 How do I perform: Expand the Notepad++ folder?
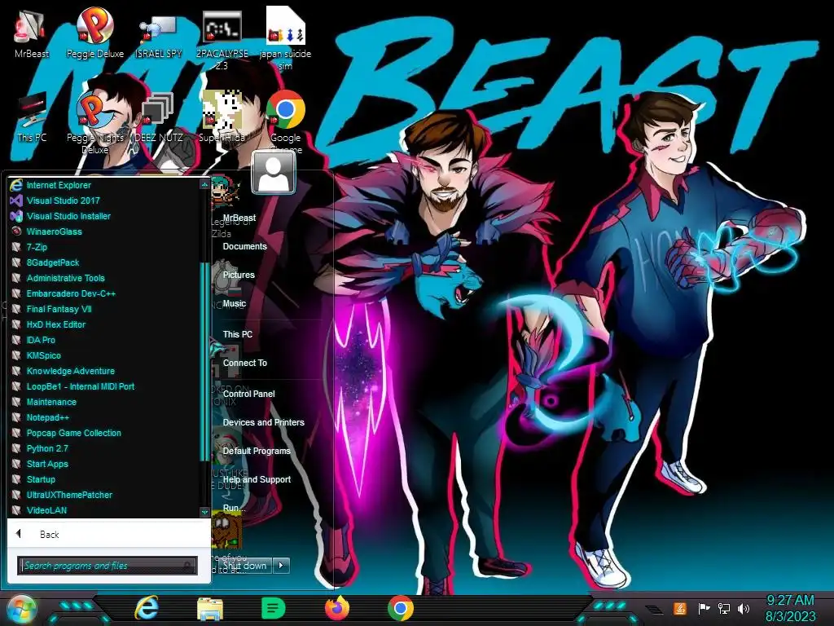(104, 417)
